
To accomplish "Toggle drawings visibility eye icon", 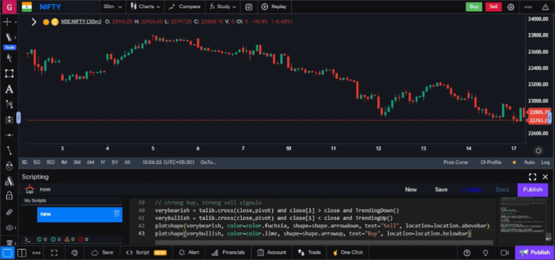I will (x=9, y=228).
